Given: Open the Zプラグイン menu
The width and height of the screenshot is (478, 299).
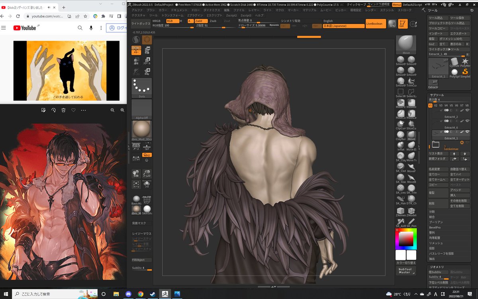Looking at the screenshot, I should tap(195, 15).
